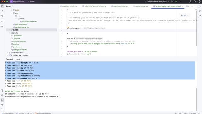Open more run actions menu
Viewport: 202px width, 114px height.
point(180,1)
